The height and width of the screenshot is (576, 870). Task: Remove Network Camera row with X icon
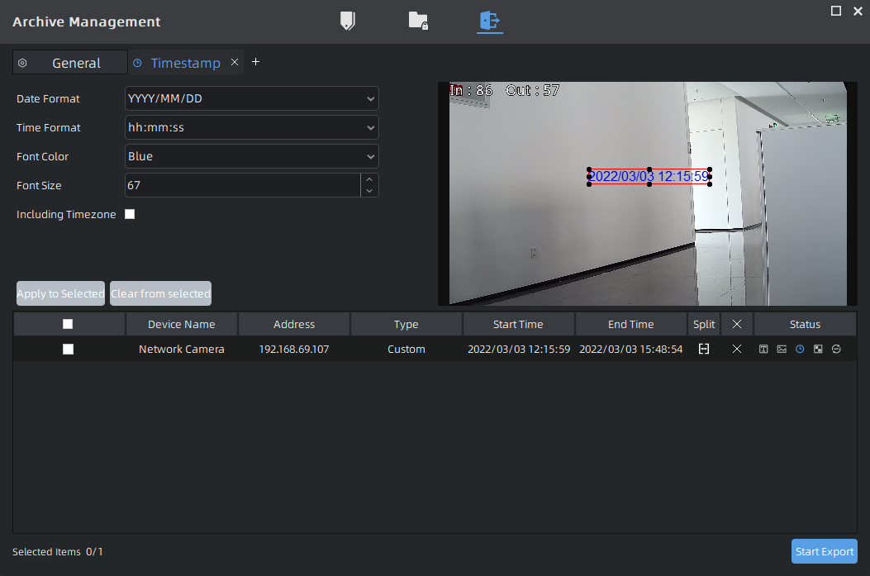[x=736, y=350]
